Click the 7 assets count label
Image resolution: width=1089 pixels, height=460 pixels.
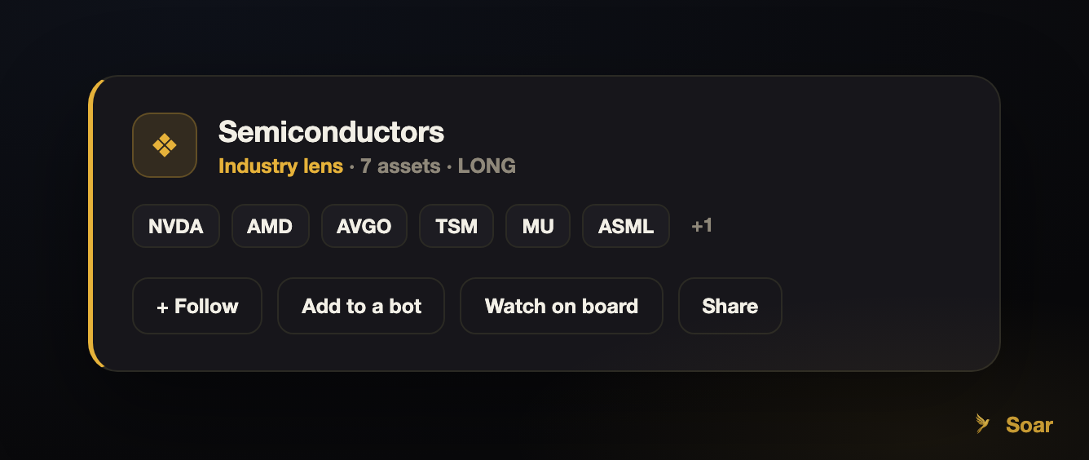[x=400, y=166]
